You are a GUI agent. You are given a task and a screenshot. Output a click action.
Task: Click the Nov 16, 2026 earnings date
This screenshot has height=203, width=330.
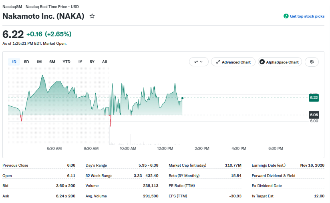[x=312, y=165]
